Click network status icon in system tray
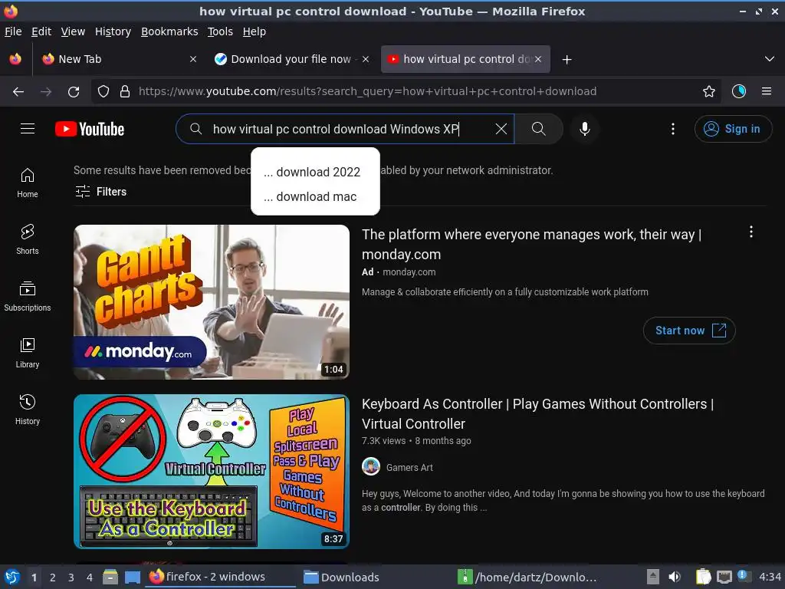 click(724, 577)
